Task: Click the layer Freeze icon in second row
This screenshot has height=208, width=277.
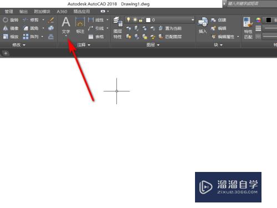Action: [145, 28]
